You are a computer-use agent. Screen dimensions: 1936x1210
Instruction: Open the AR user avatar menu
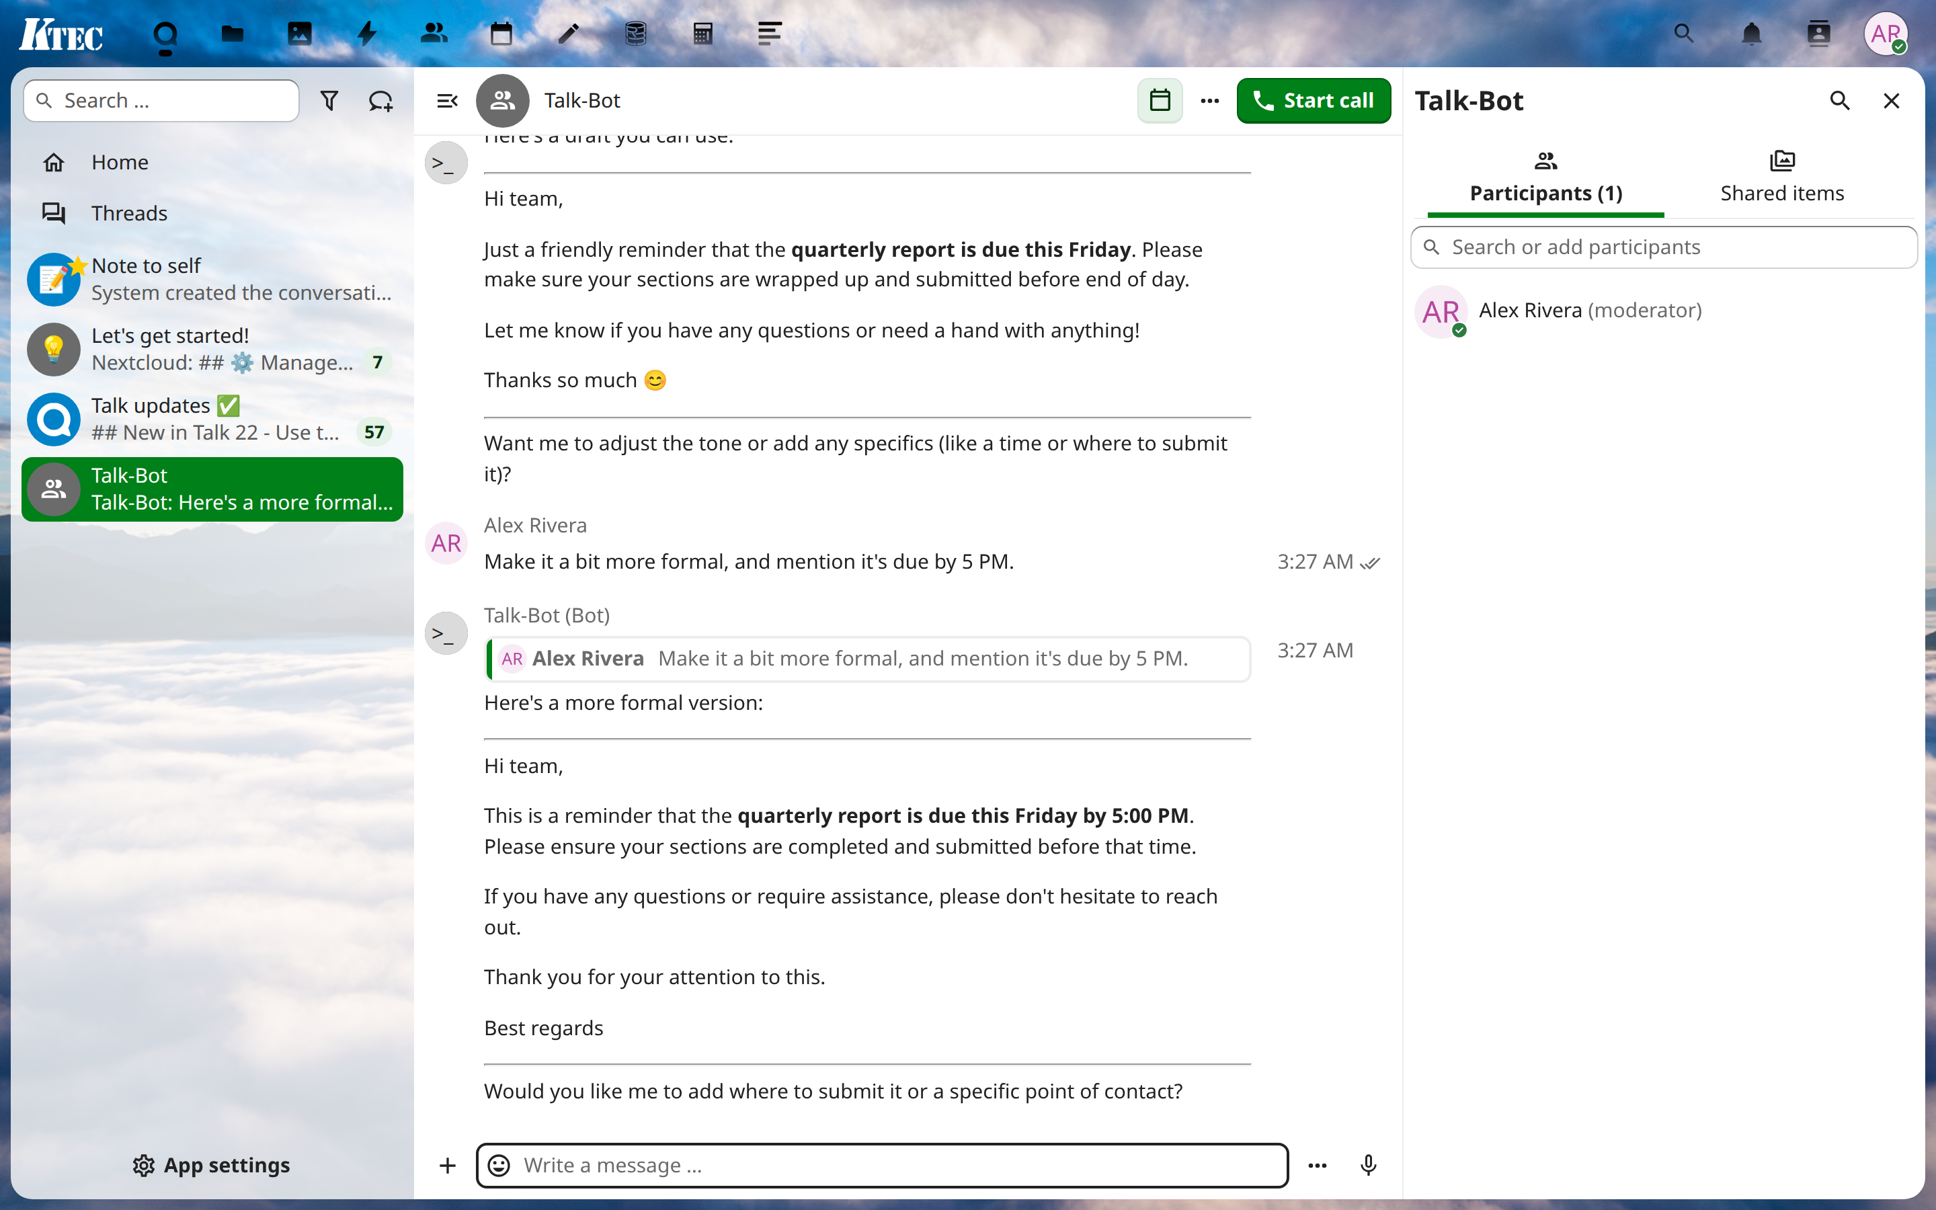tap(1886, 34)
